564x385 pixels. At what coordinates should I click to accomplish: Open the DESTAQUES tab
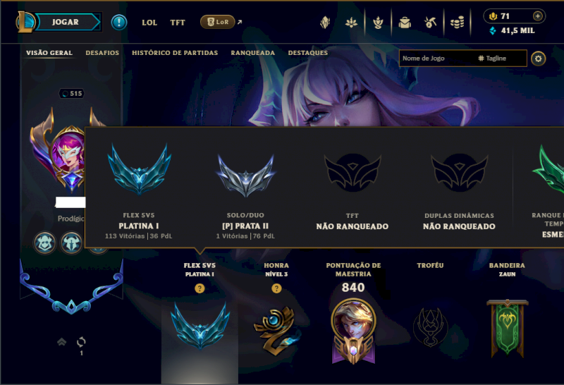point(308,53)
